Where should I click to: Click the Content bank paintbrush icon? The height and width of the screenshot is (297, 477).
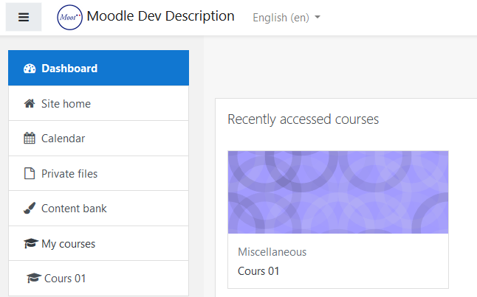click(30, 209)
